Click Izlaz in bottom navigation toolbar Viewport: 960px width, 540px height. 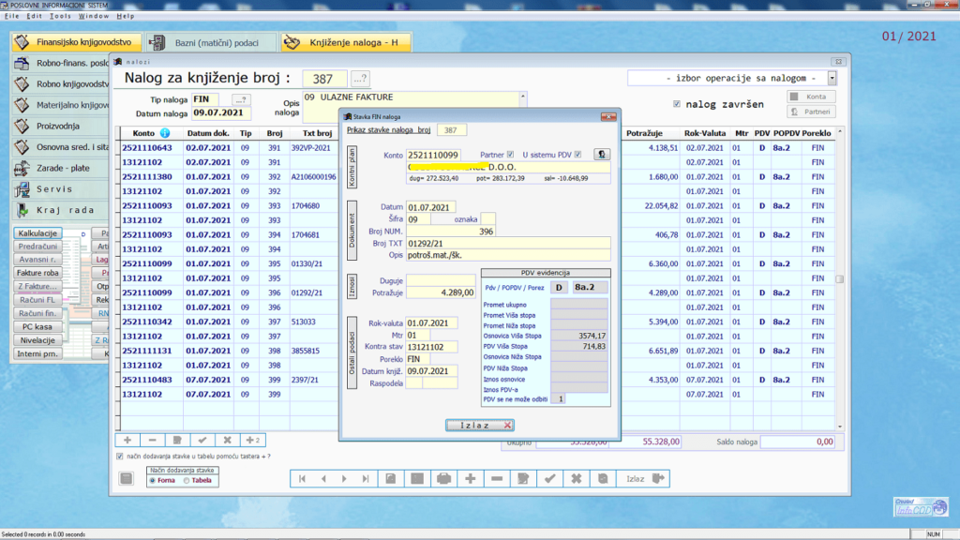point(643,479)
